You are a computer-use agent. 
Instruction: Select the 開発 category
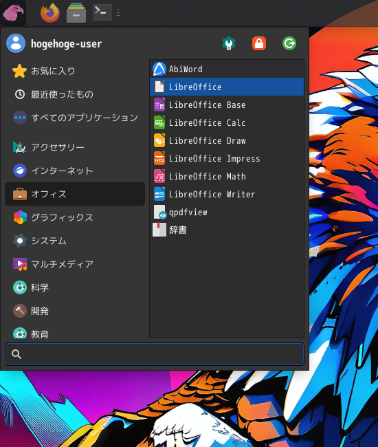pyautogui.click(x=75, y=311)
